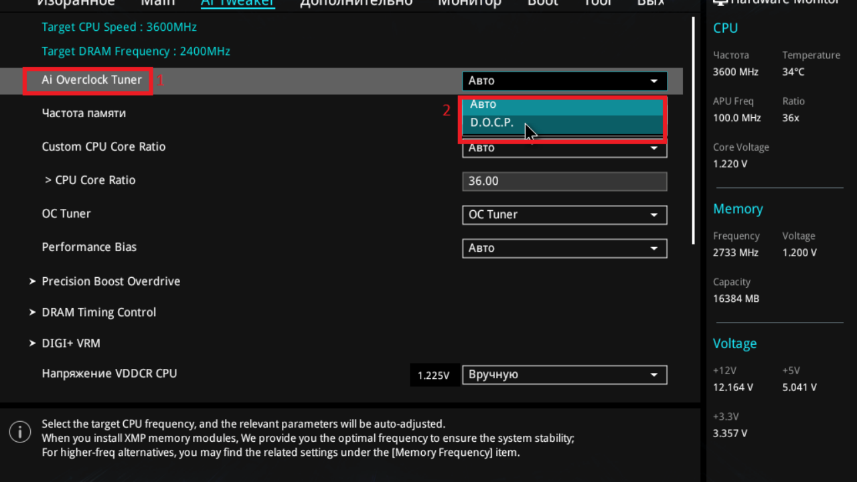This screenshot has width=857, height=482.
Task: Click the info icon in the help bar
Action: (20, 432)
